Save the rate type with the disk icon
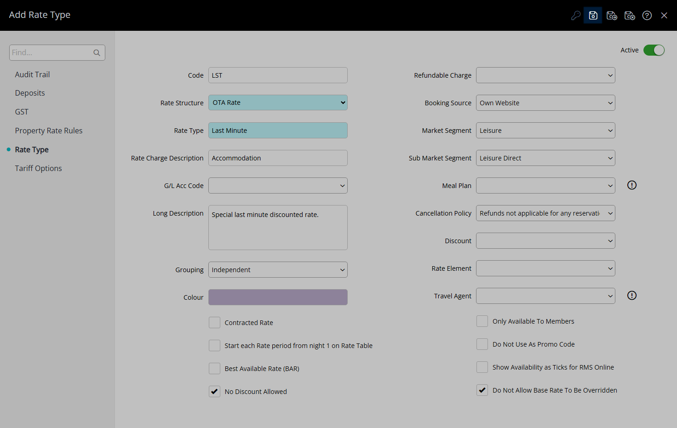 [593, 16]
